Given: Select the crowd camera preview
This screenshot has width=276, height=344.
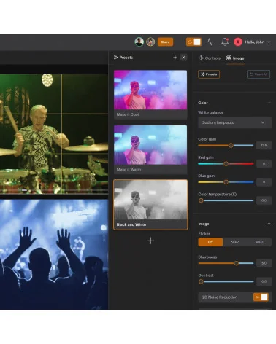Looking at the screenshot, I should click(54, 254).
